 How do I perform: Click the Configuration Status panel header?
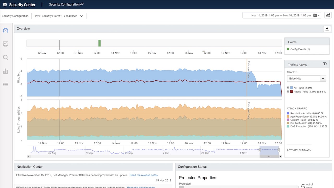point(253,167)
